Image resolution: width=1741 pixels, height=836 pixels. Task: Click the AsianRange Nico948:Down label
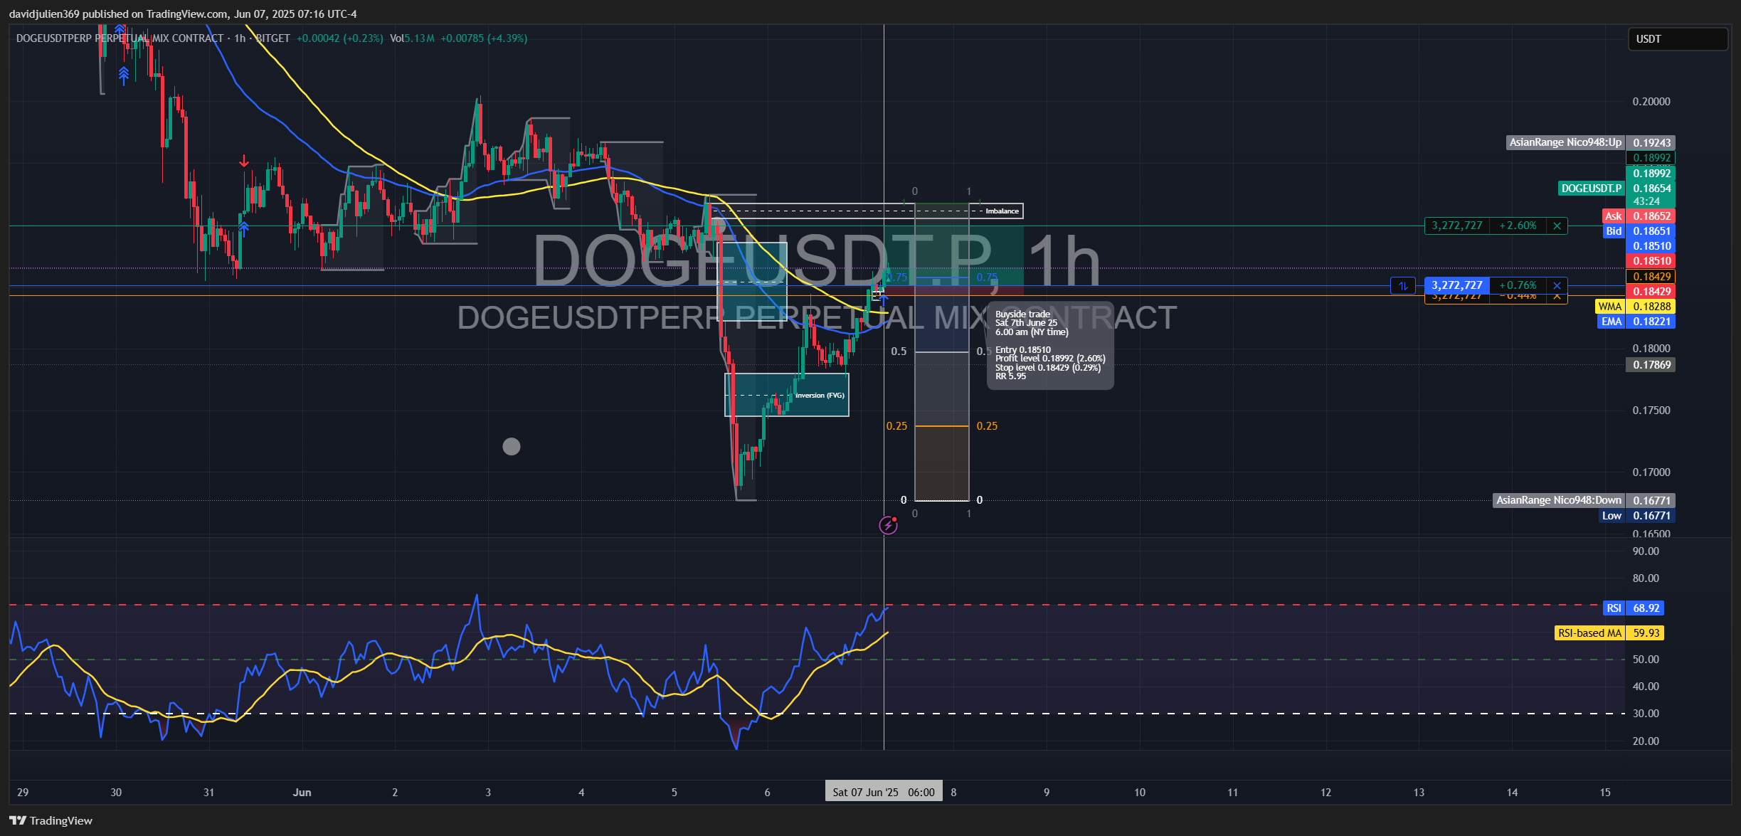point(1558,501)
